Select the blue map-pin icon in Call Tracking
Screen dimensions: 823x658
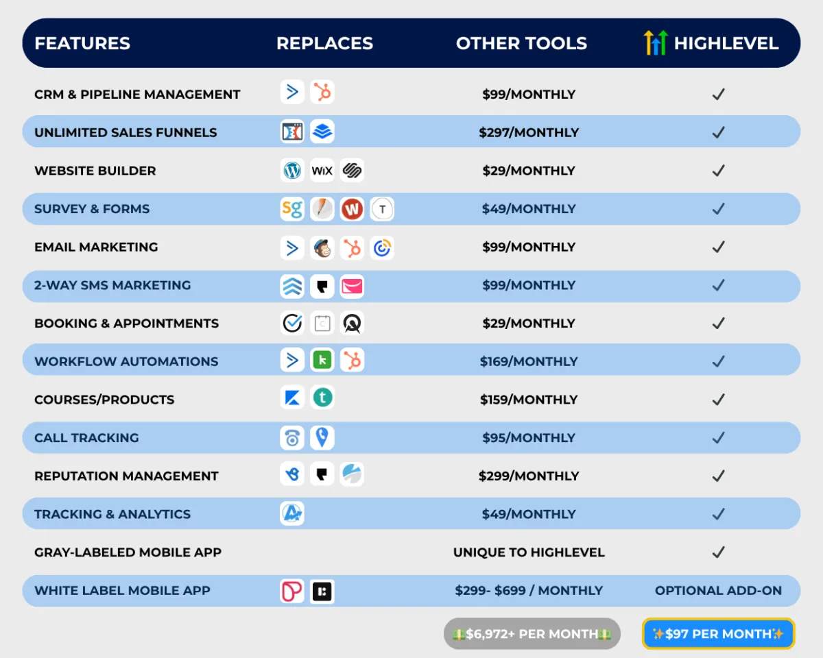(x=322, y=437)
